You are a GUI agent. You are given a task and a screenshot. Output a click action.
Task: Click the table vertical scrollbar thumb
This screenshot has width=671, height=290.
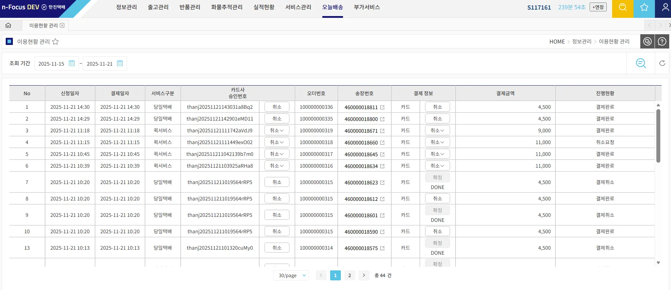(x=658, y=136)
